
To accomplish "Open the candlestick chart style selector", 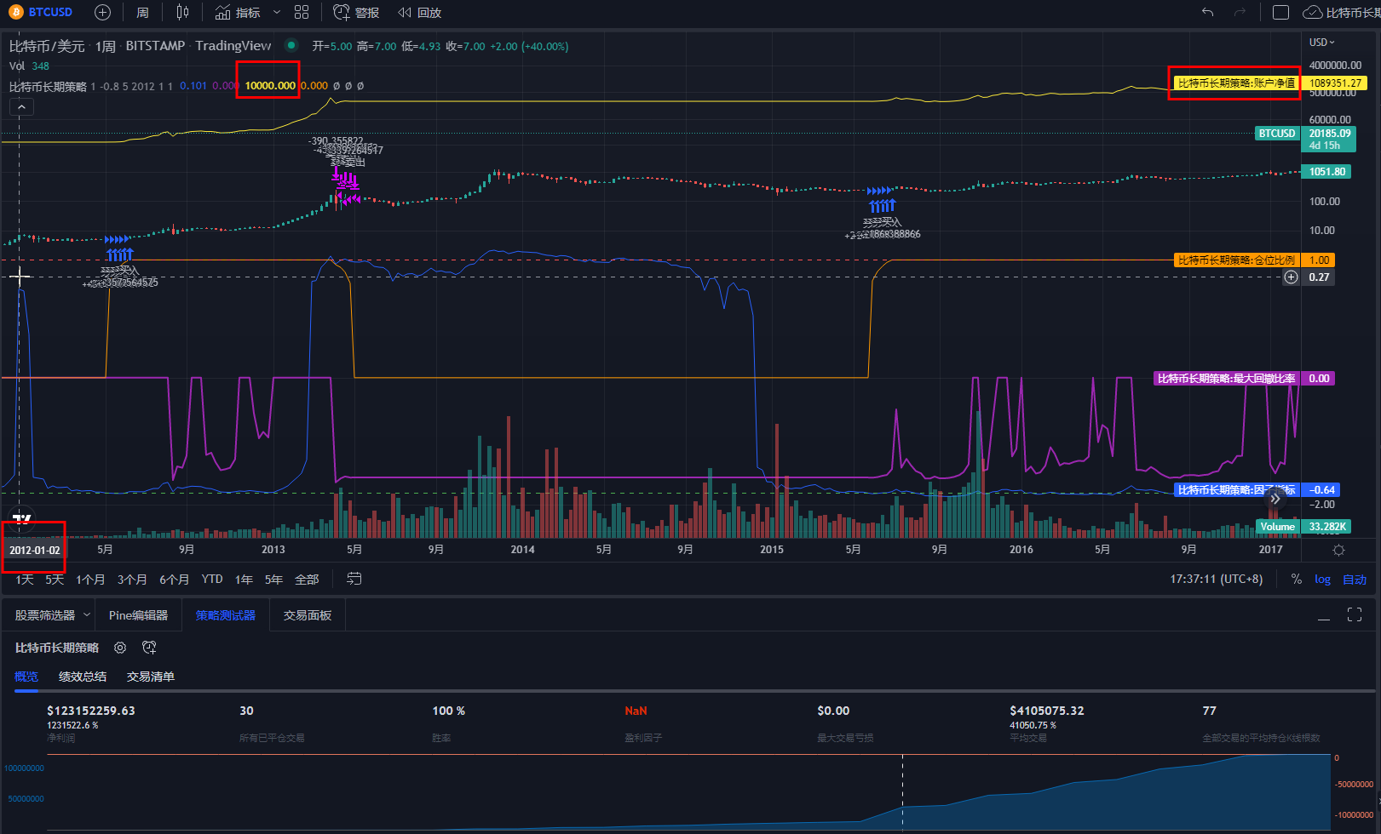I will tap(182, 13).
